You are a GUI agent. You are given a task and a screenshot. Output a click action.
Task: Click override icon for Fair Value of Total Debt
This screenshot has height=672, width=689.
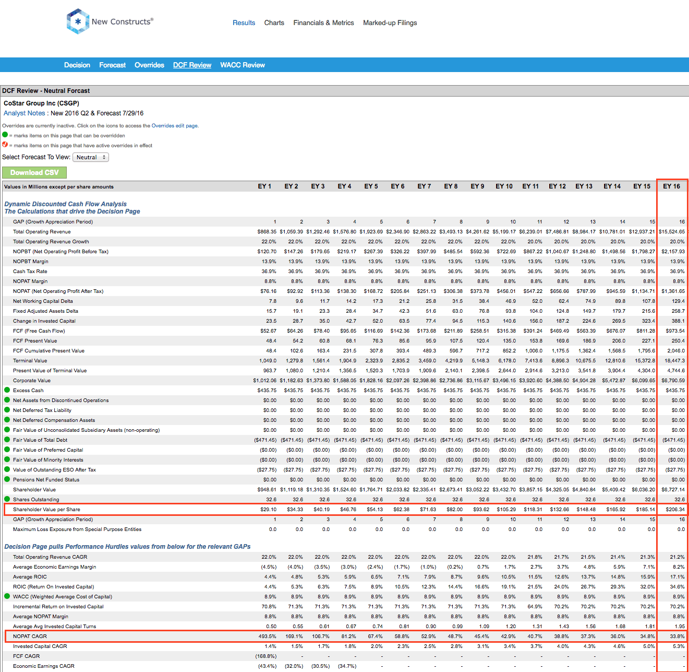(x=7, y=440)
